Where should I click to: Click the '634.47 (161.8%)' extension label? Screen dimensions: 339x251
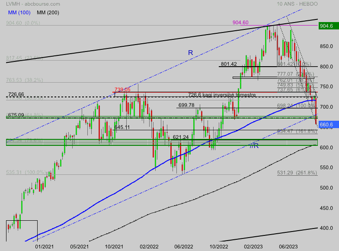click(297, 131)
